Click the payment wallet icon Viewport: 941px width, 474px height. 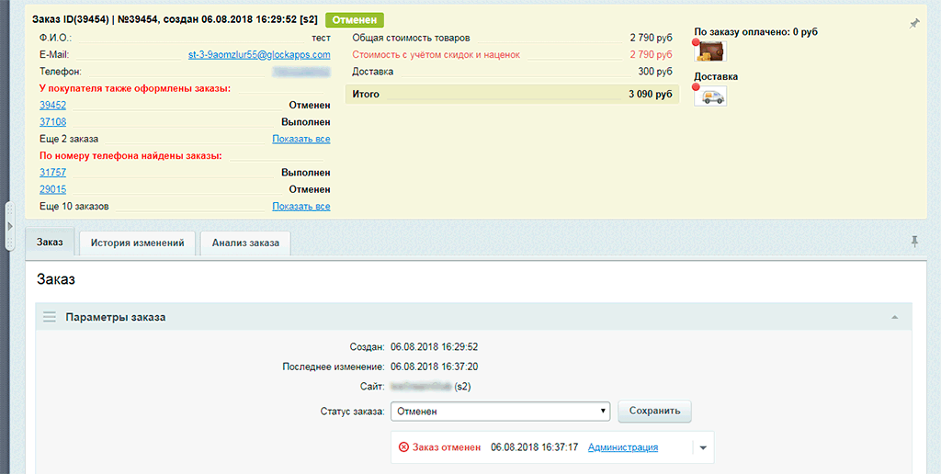tap(710, 52)
